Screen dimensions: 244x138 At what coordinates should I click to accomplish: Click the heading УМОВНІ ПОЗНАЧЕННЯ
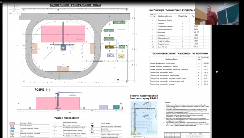[x=67, y=118]
